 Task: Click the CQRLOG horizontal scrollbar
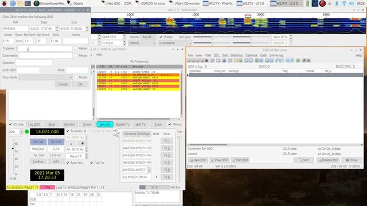[x=275, y=145]
